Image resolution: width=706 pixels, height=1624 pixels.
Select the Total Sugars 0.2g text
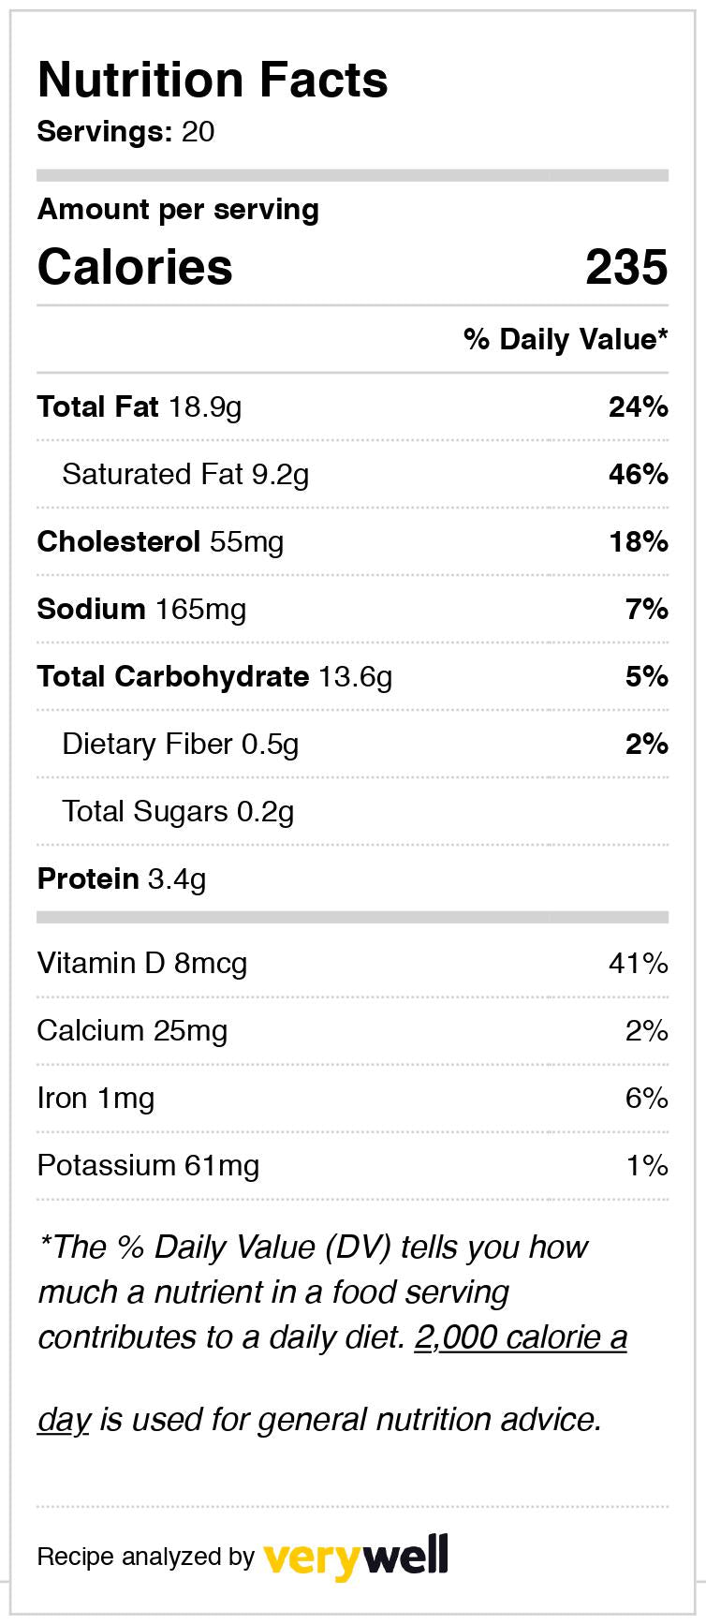pos(178,811)
